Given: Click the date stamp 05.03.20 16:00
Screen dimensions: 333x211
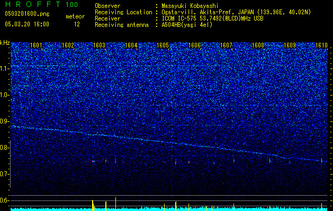Looking at the screenshot, I should point(27,24).
